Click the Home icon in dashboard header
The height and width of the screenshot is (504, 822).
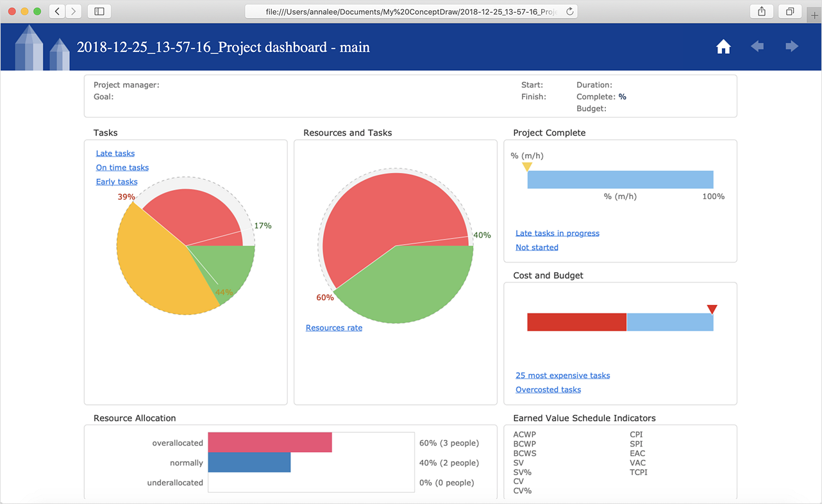pyautogui.click(x=723, y=47)
